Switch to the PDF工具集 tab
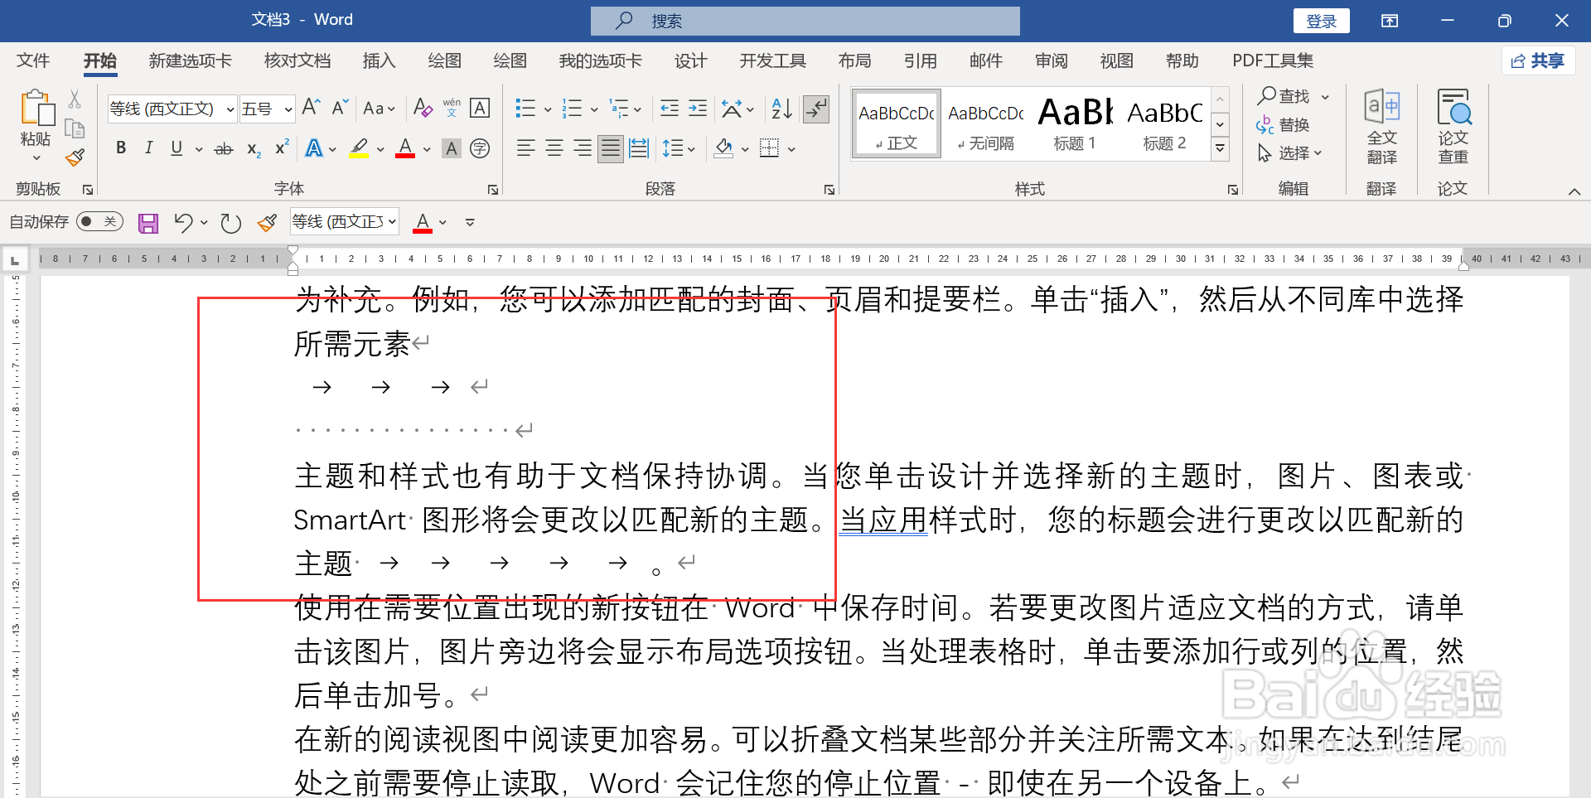The width and height of the screenshot is (1591, 798). tap(1273, 60)
